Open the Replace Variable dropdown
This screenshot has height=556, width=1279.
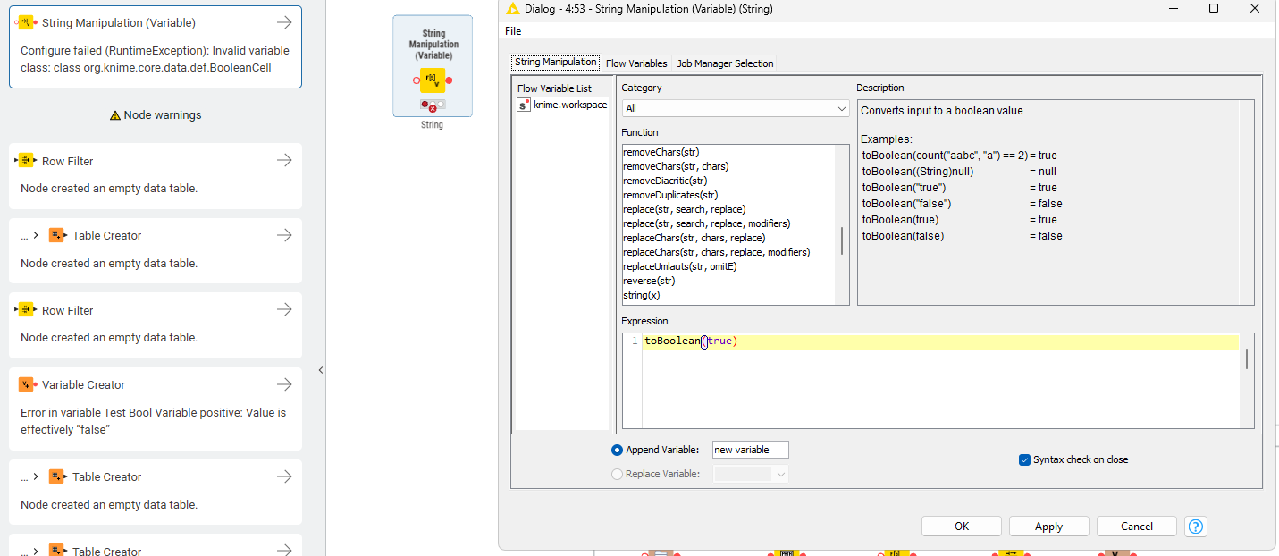coord(751,475)
